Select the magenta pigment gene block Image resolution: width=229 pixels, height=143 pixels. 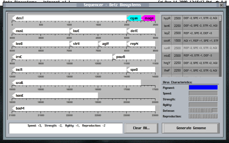click(148, 18)
